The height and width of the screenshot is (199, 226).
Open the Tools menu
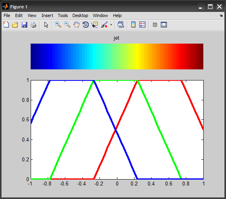click(63, 15)
